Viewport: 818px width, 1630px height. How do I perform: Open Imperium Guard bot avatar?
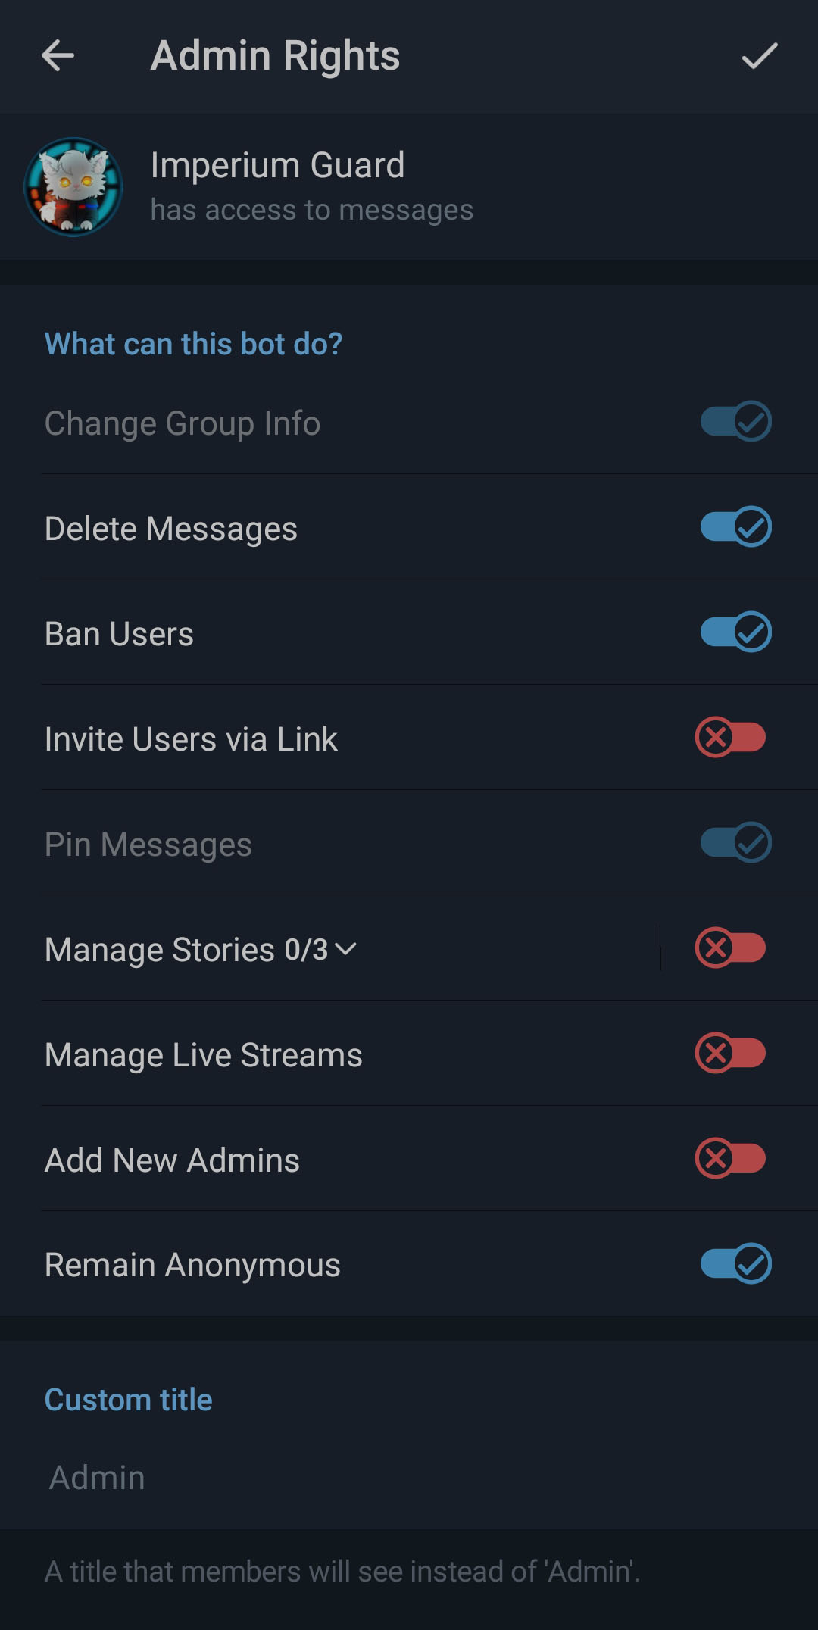73,186
